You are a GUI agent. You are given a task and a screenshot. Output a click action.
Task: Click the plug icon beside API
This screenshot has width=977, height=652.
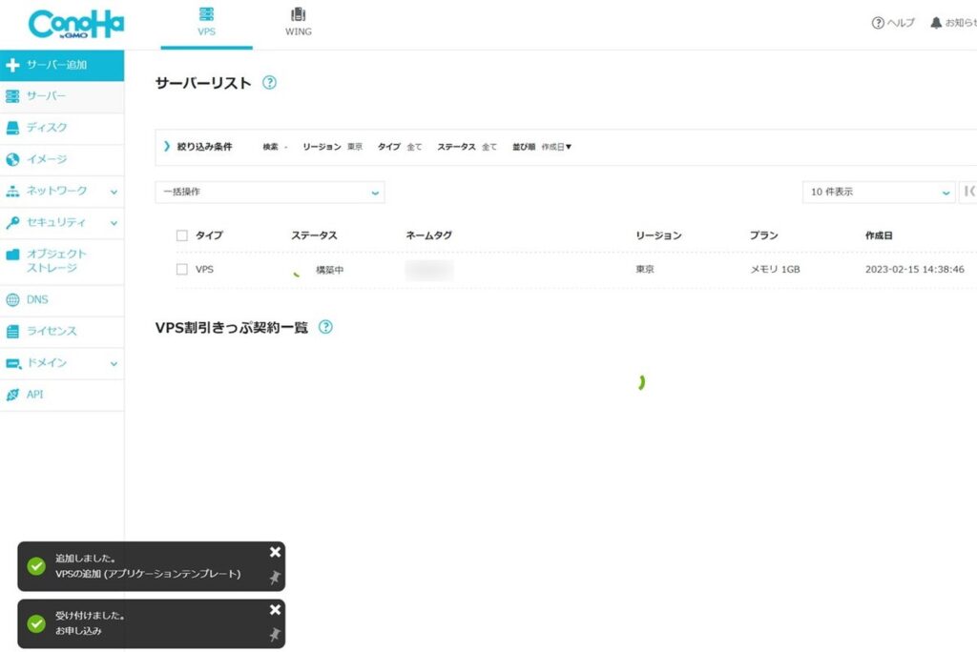[12, 395]
